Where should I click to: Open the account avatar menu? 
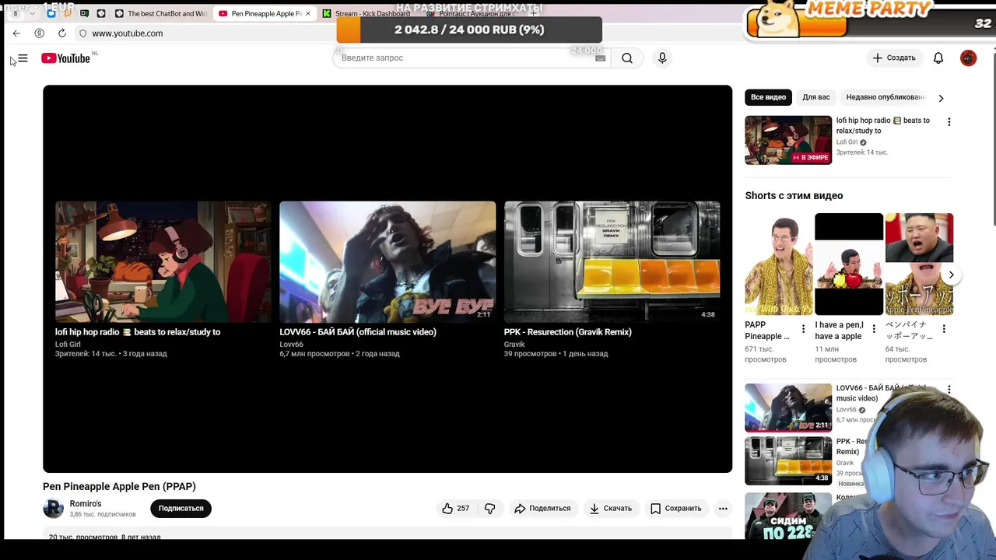click(968, 58)
